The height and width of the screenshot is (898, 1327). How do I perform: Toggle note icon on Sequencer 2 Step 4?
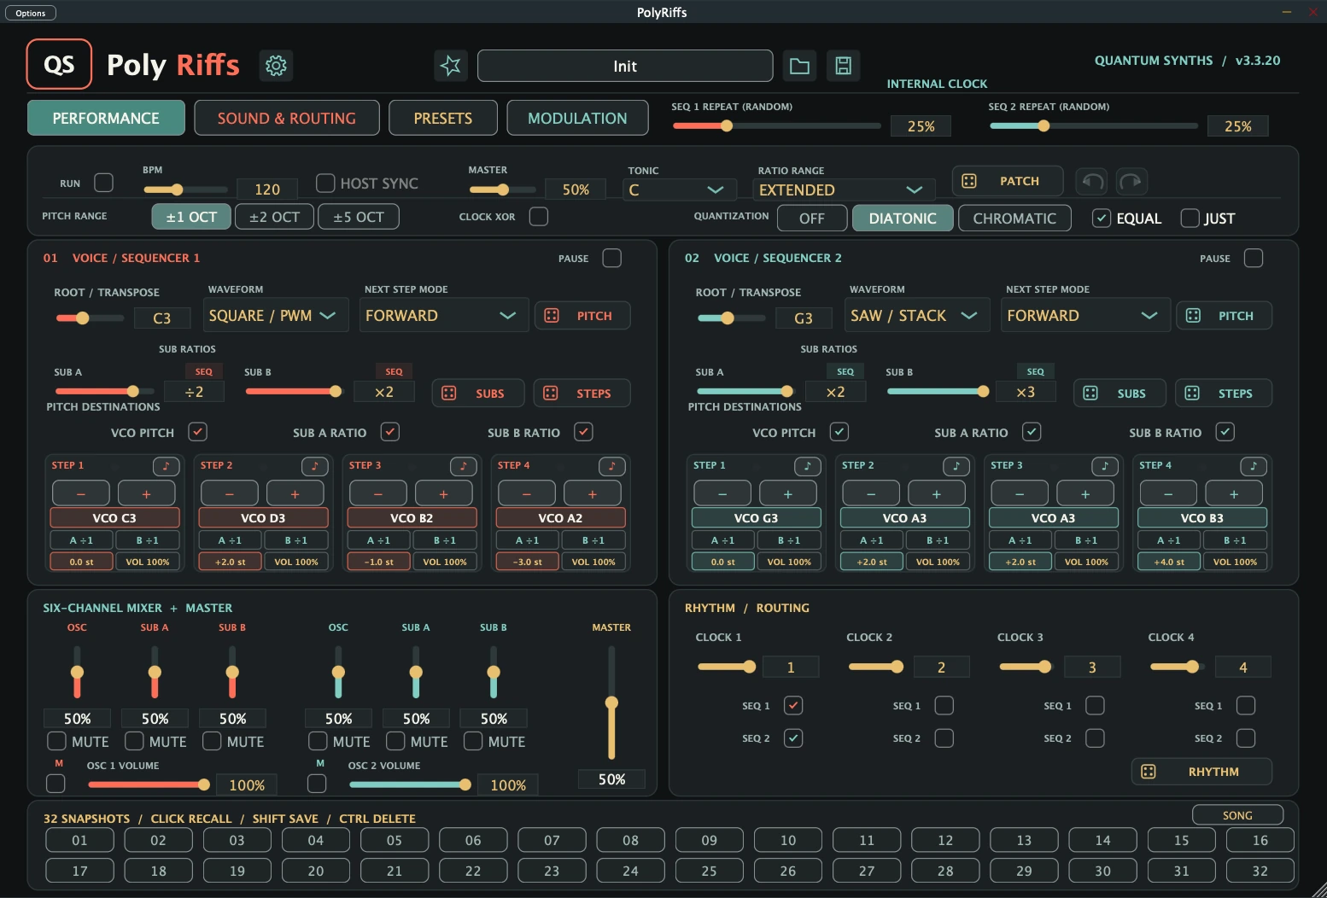point(1254,466)
